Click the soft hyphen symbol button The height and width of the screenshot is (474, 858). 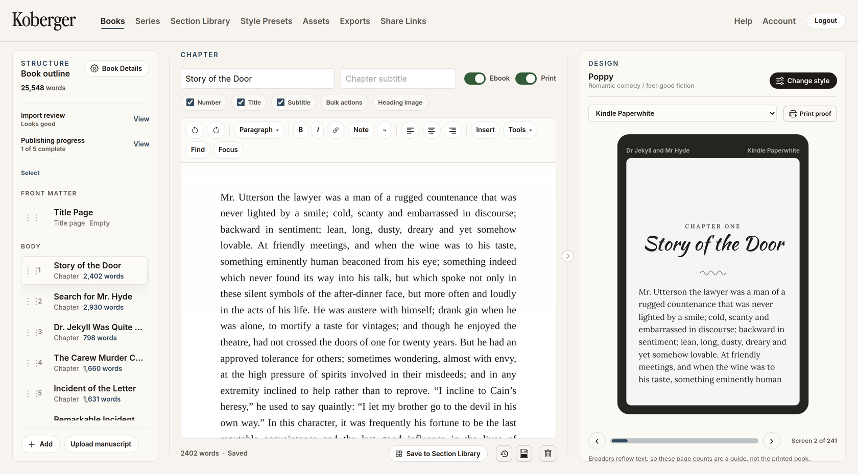[x=385, y=130]
